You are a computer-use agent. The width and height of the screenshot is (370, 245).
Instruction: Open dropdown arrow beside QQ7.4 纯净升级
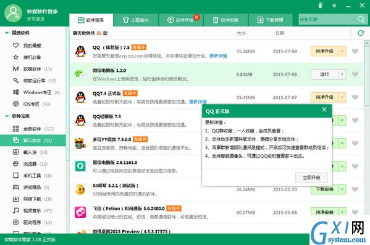coord(342,97)
